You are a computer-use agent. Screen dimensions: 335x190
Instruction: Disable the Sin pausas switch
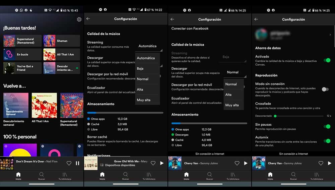(327, 127)
